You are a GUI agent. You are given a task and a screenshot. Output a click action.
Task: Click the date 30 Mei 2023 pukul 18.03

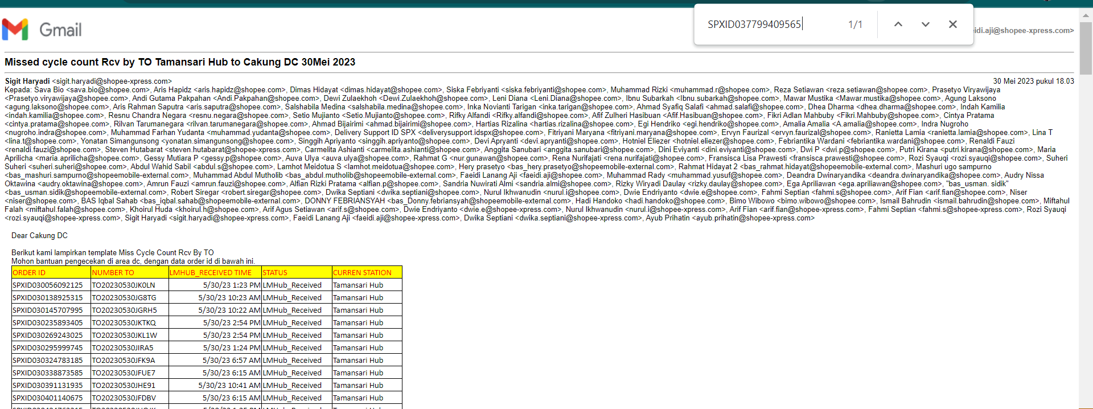click(x=1033, y=81)
